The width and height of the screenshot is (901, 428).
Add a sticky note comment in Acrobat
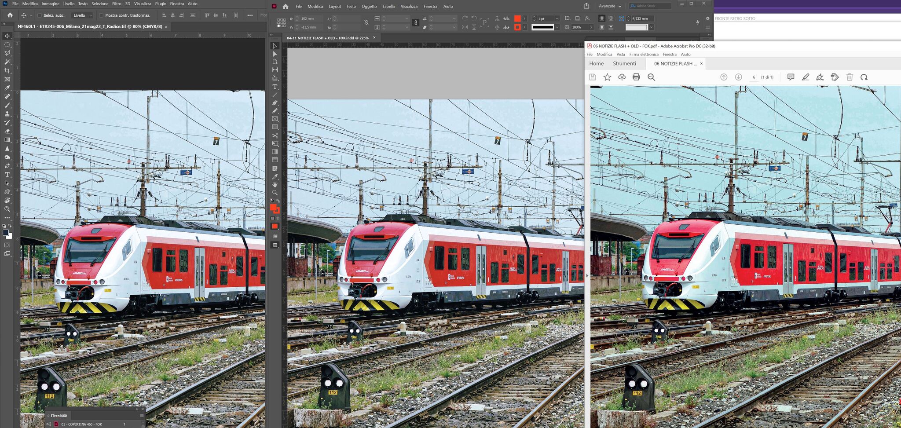pos(790,77)
